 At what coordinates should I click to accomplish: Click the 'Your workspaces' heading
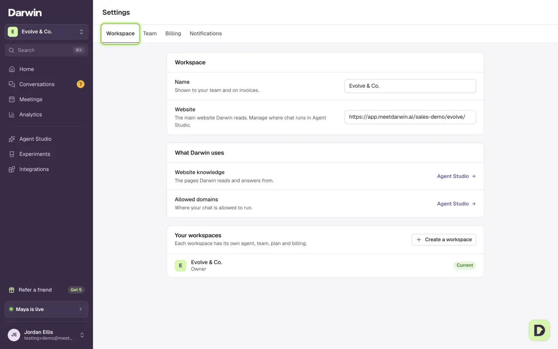[x=198, y=235]
